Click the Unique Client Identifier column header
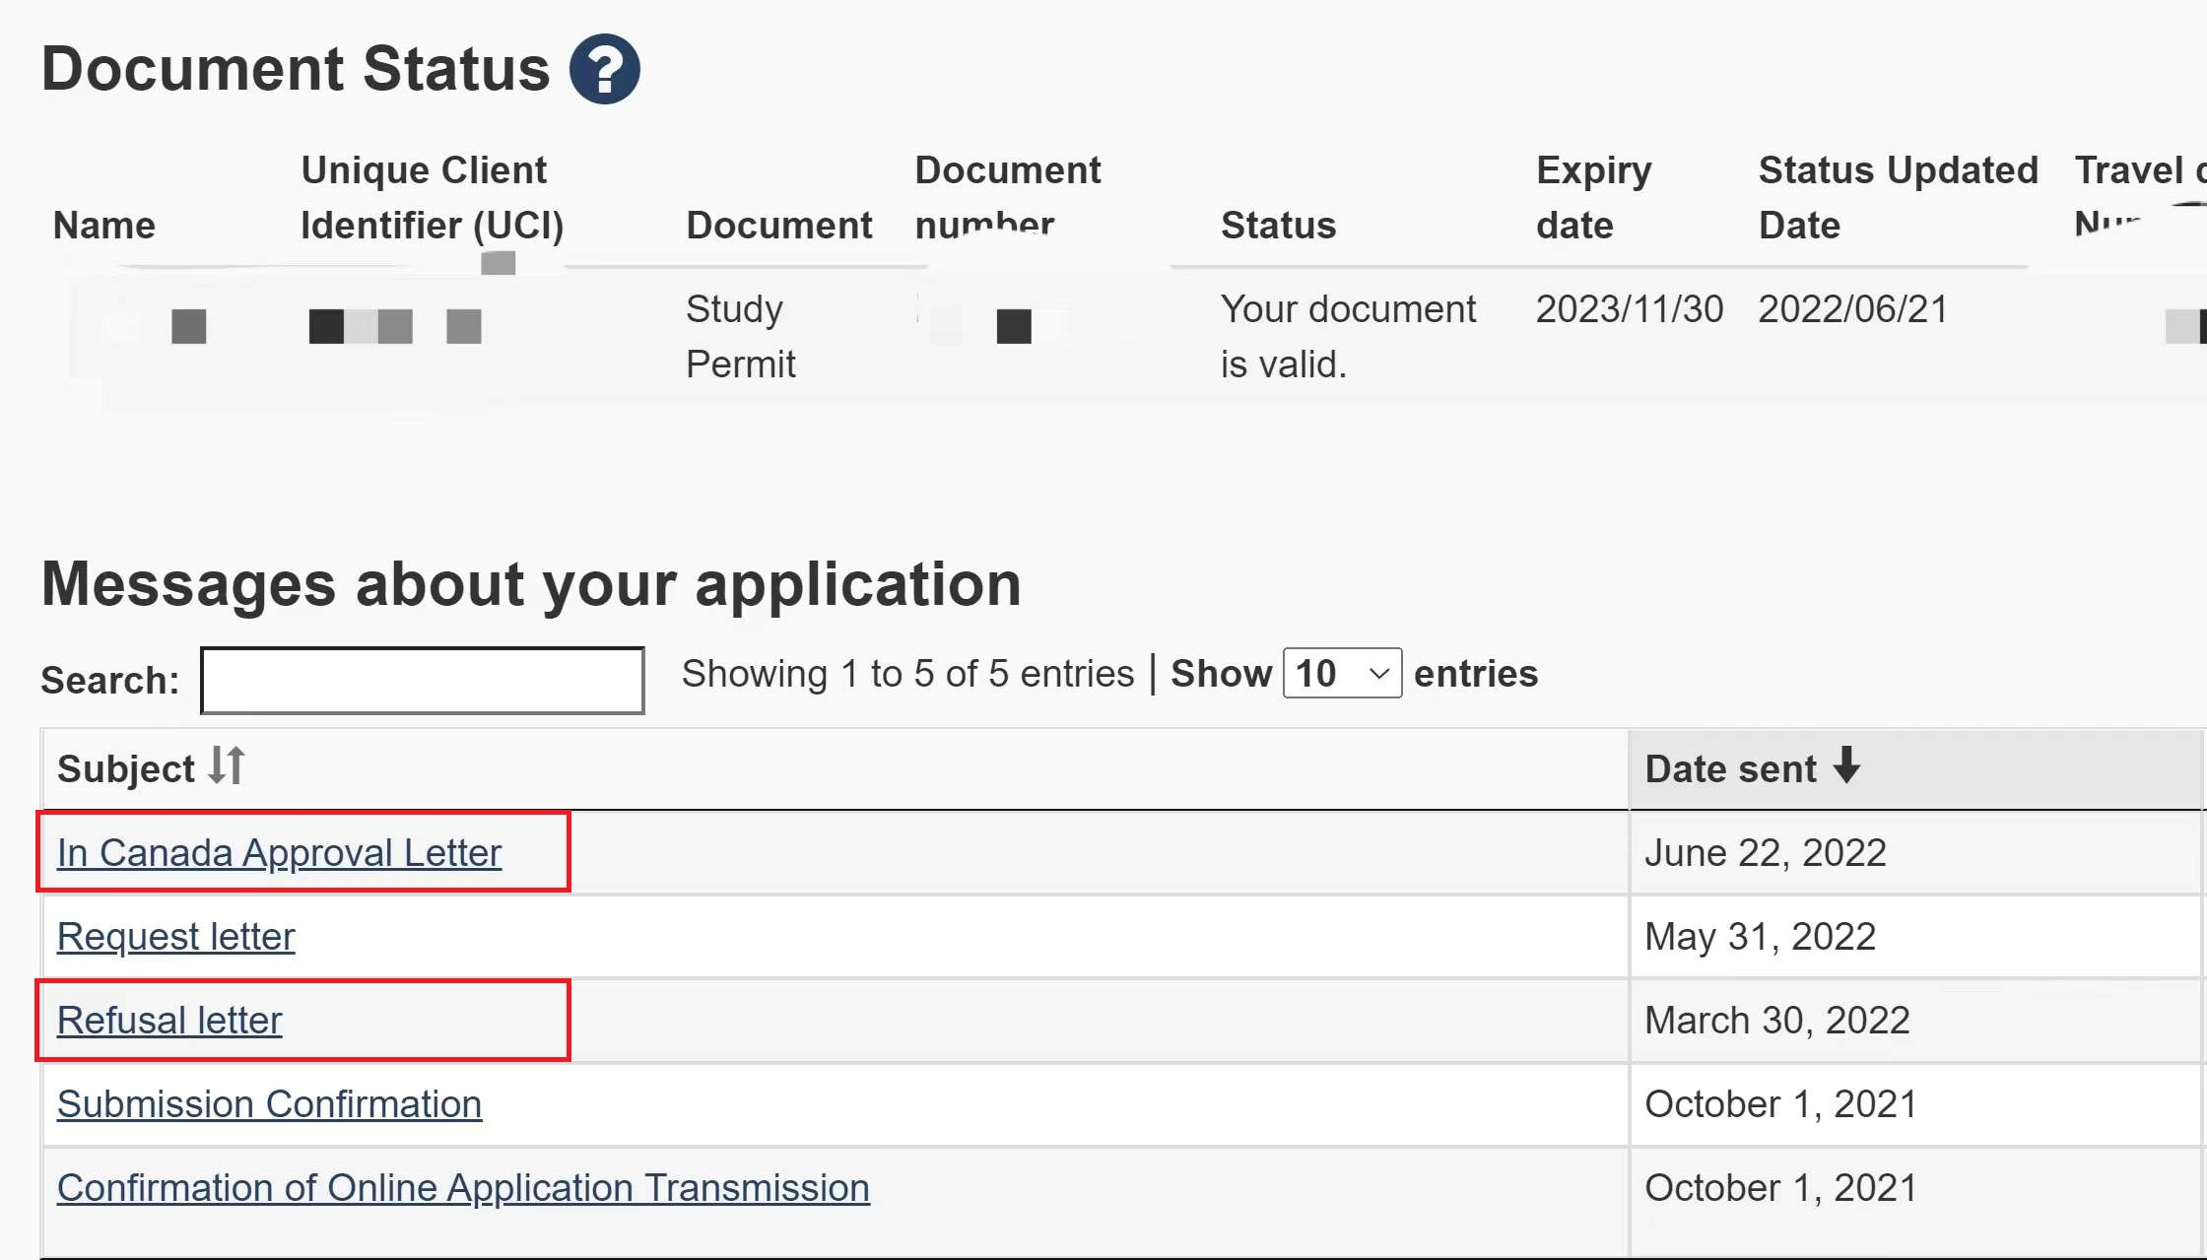 [x=432, y=197]
